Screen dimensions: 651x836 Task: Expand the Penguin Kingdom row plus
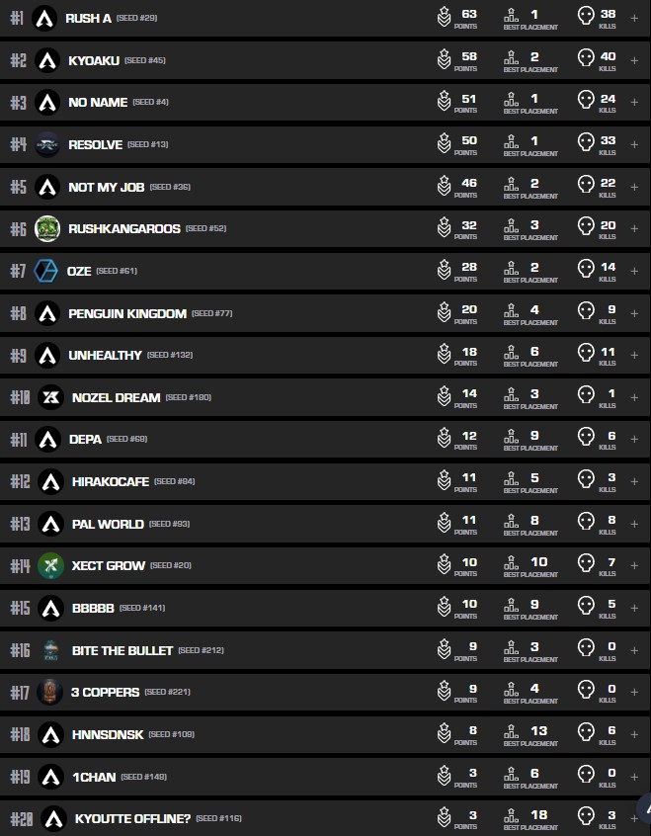(x=634, y=313)
